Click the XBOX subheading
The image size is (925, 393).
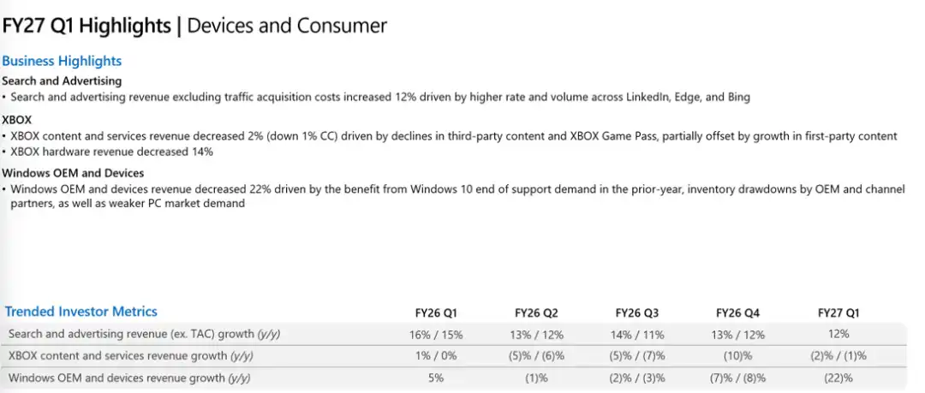tap(17, 120)
